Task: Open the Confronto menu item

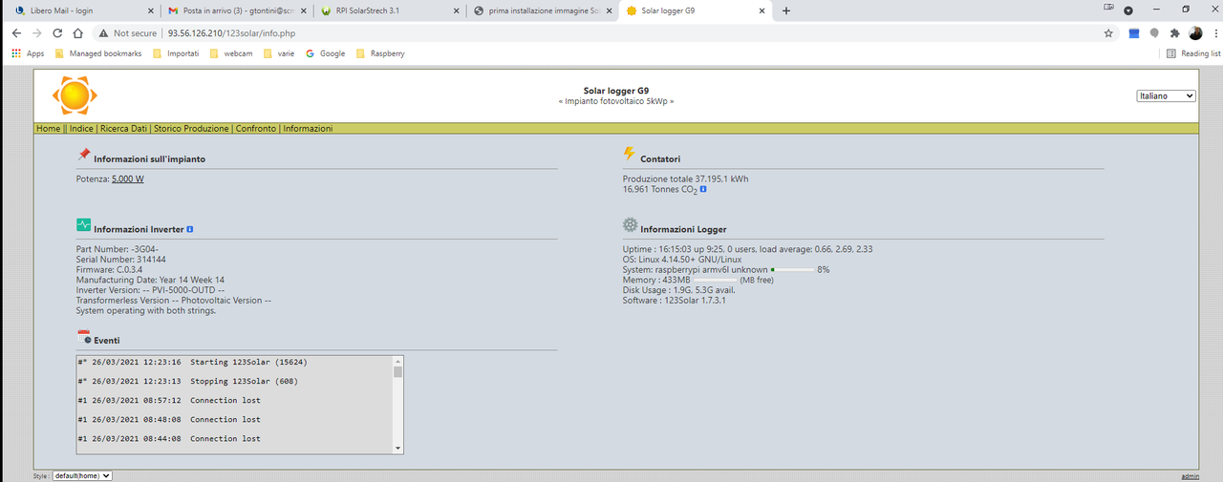Action: coord(256,128)
